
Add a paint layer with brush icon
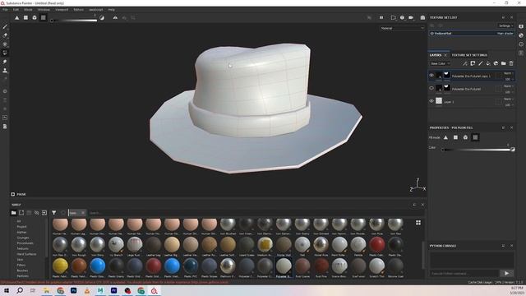click(x=480, y=63)
